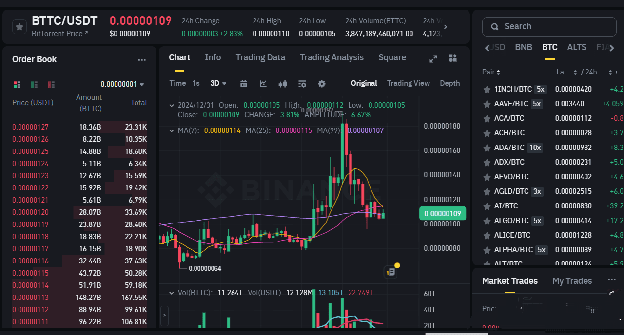The height and width of the screenshot is (335, 624).
Task: Click the search magnifier icon
Action: 494,27
